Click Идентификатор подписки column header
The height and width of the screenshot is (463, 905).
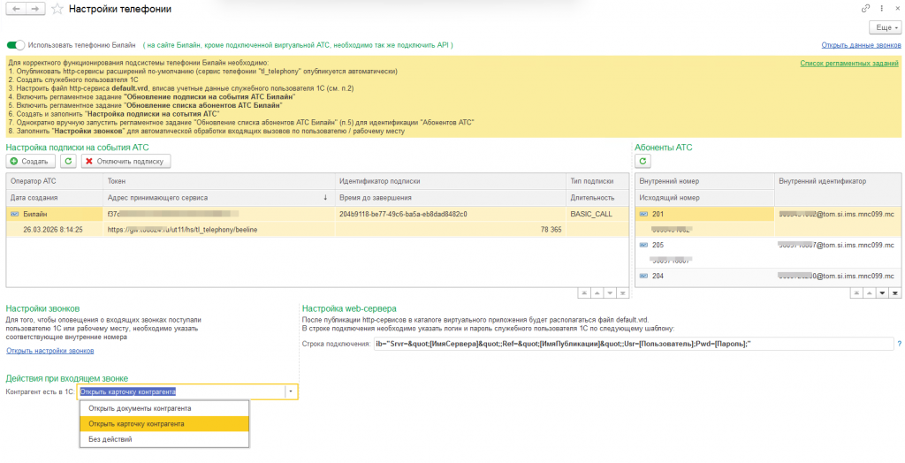coord(450,181)
